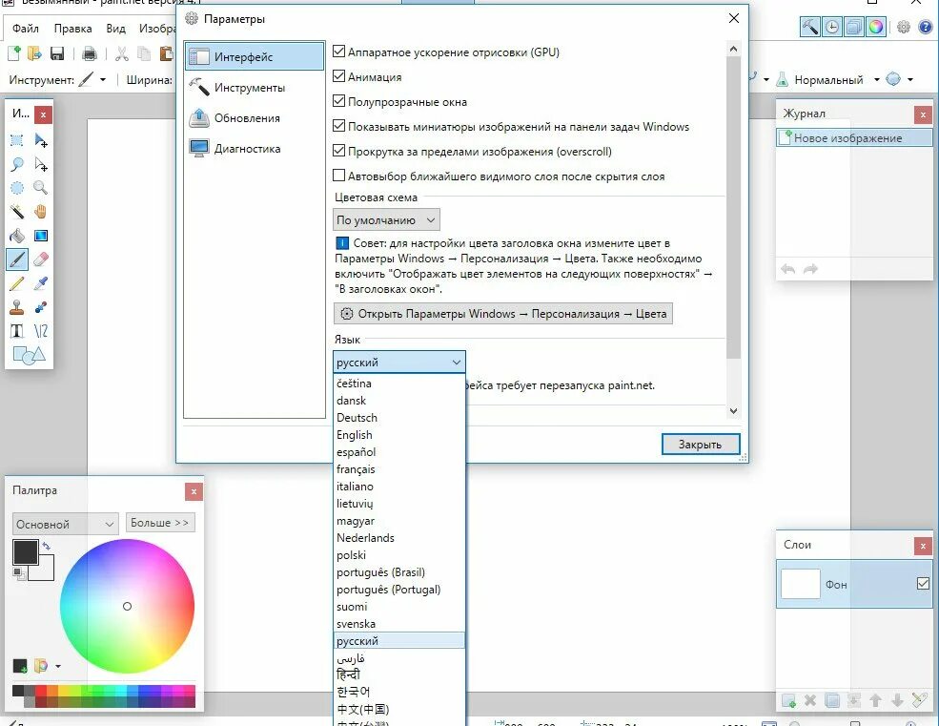Select the Magic Wand tool

pos(17,212)
